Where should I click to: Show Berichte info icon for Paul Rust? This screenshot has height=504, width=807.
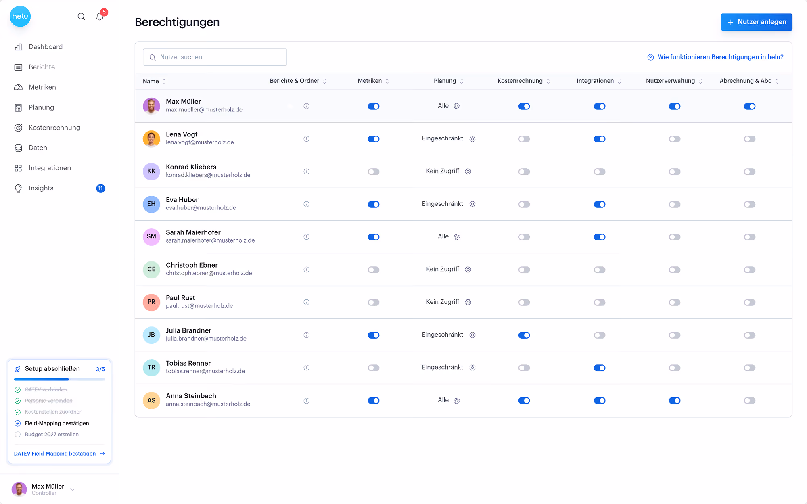coord(307,302)
